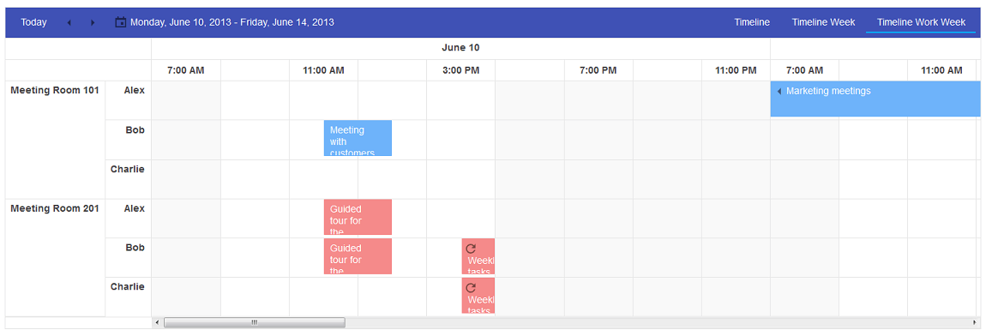Click the scrollbar left arrow
The width and height of the screenshot is (986, 336).
coord(157,323)
